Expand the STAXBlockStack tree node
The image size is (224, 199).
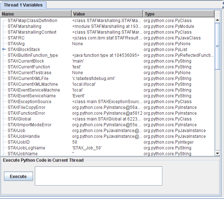[4, 49]
